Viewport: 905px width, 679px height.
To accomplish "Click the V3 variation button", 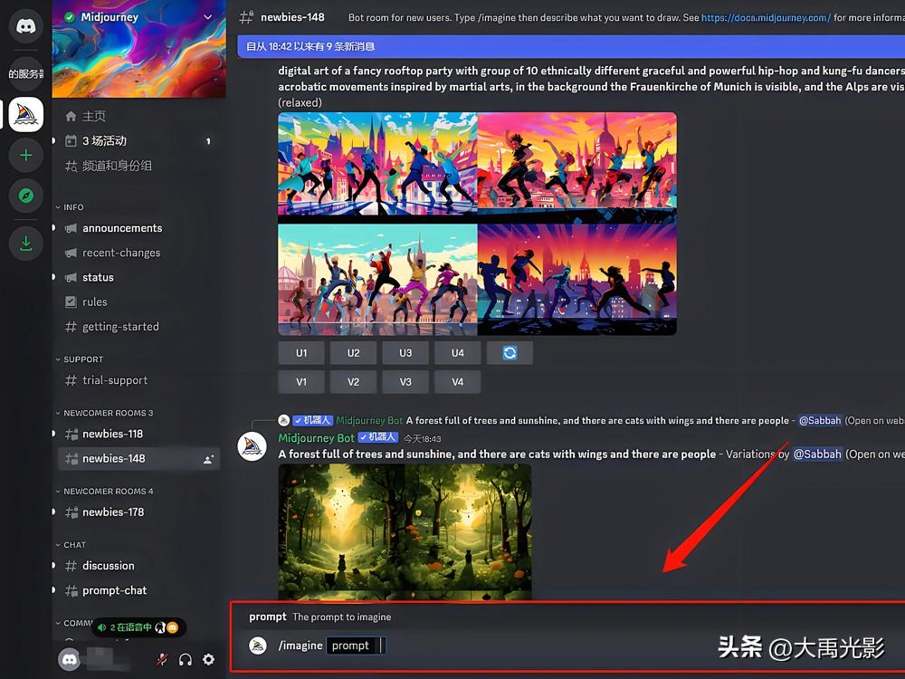I will [405, 382].
